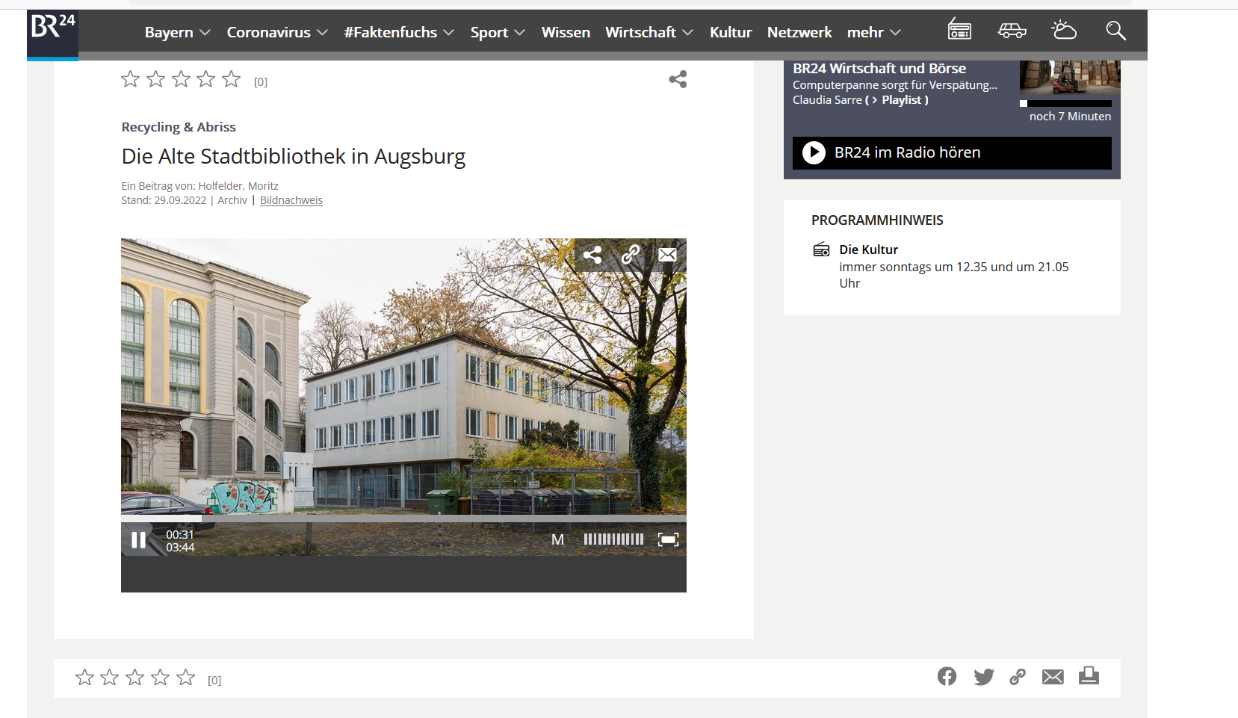This screenshot has width=1238, height=718.
Task: Send video by email envelope overlay icon
Action: (x=667, y=255)
